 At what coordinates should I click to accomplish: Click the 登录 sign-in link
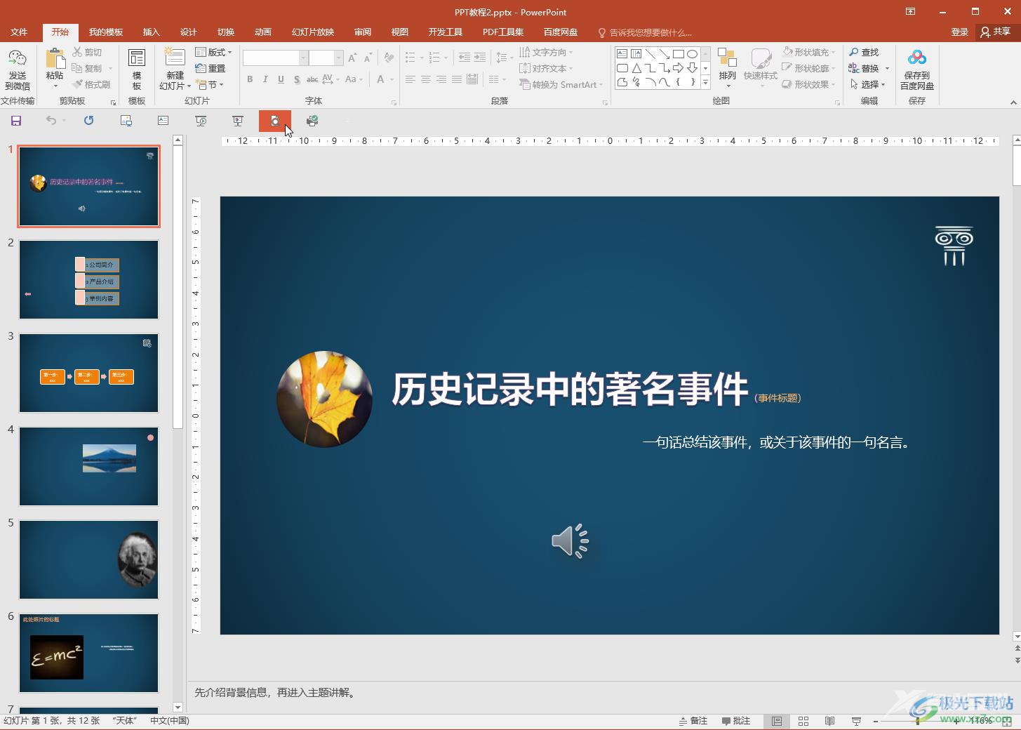click(960, 32)
